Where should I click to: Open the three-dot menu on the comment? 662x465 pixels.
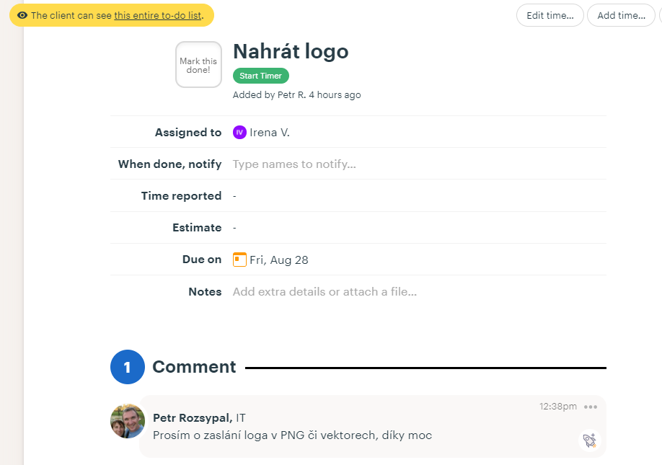click(591, 407)
